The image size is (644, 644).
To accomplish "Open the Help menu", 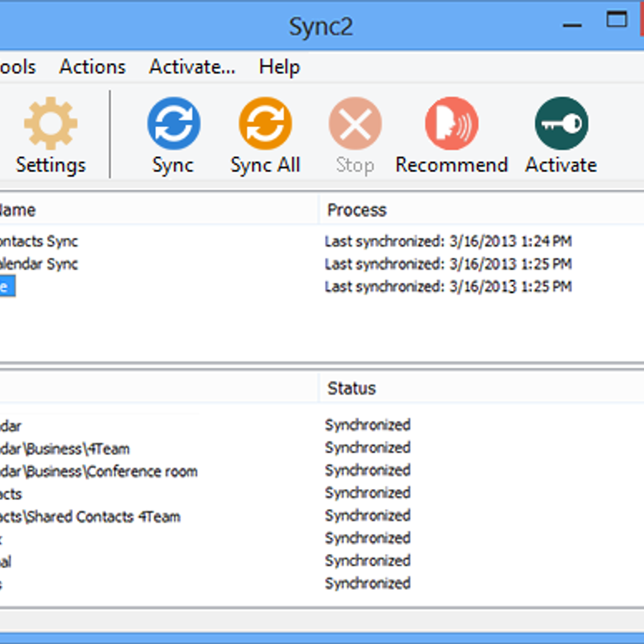I will point(279,67).
